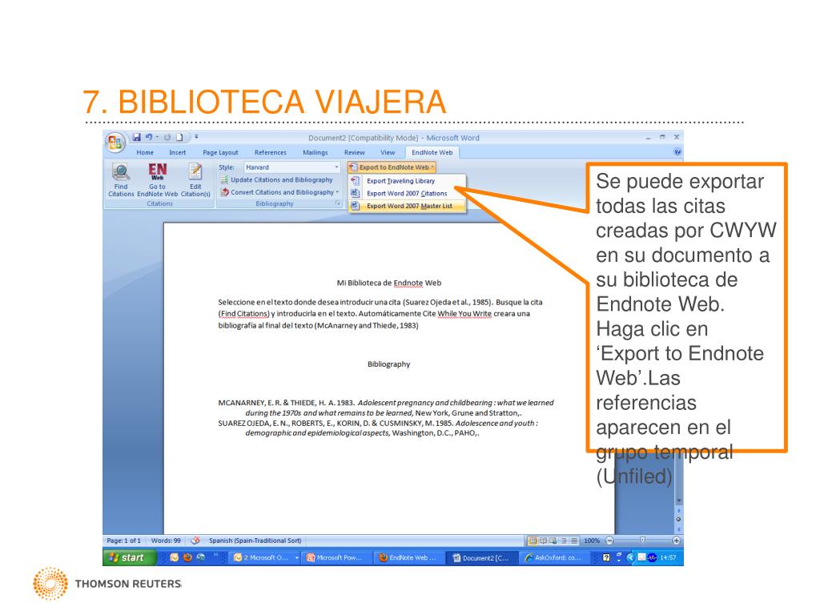Switch to Full Screen Reading view

click(543, 541)
